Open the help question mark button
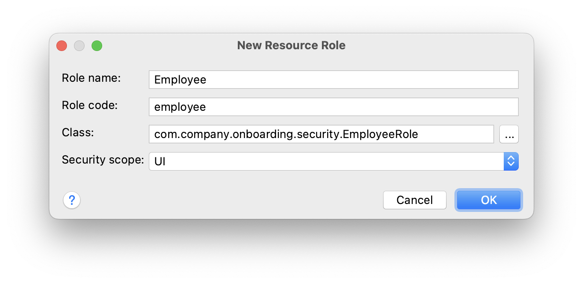Viewport: 583px width, 284px height. 72,200
